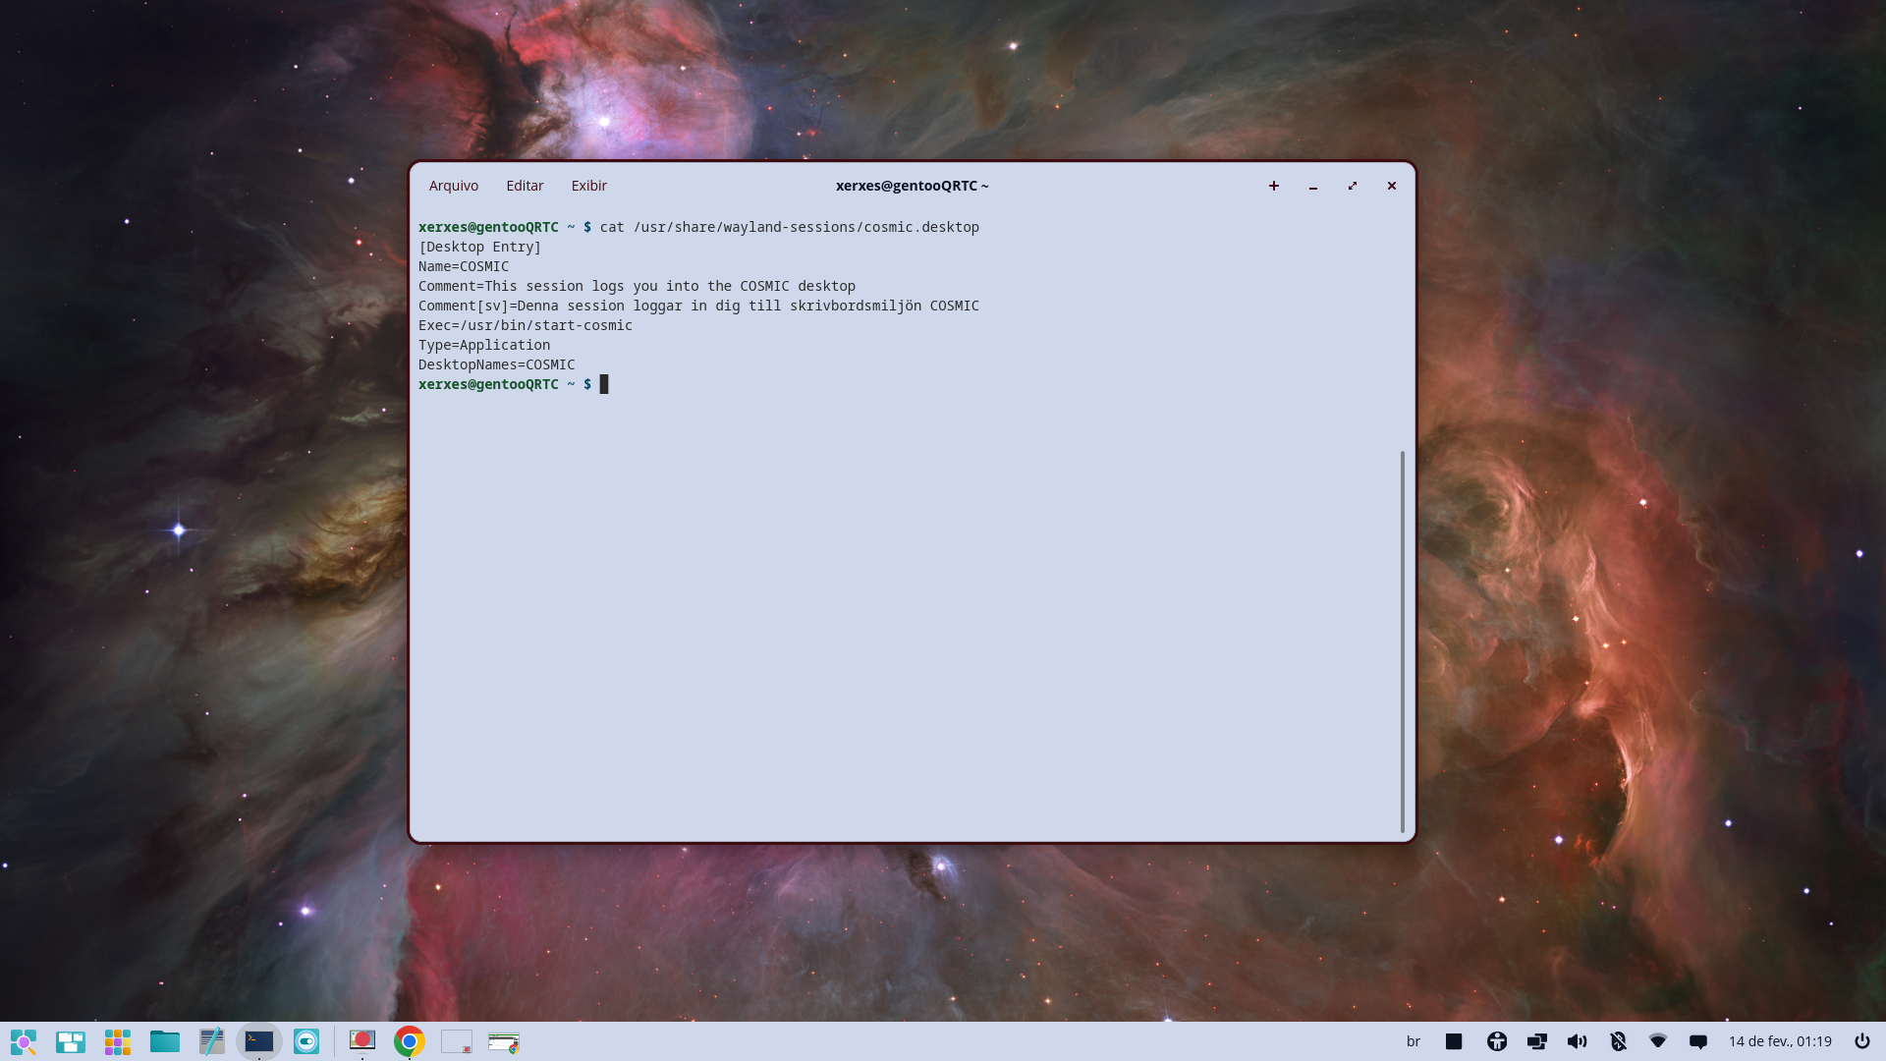This screenshot has height=1061, width=1886.
Task: Open the Arquivo menu
Action: [454, 186]
